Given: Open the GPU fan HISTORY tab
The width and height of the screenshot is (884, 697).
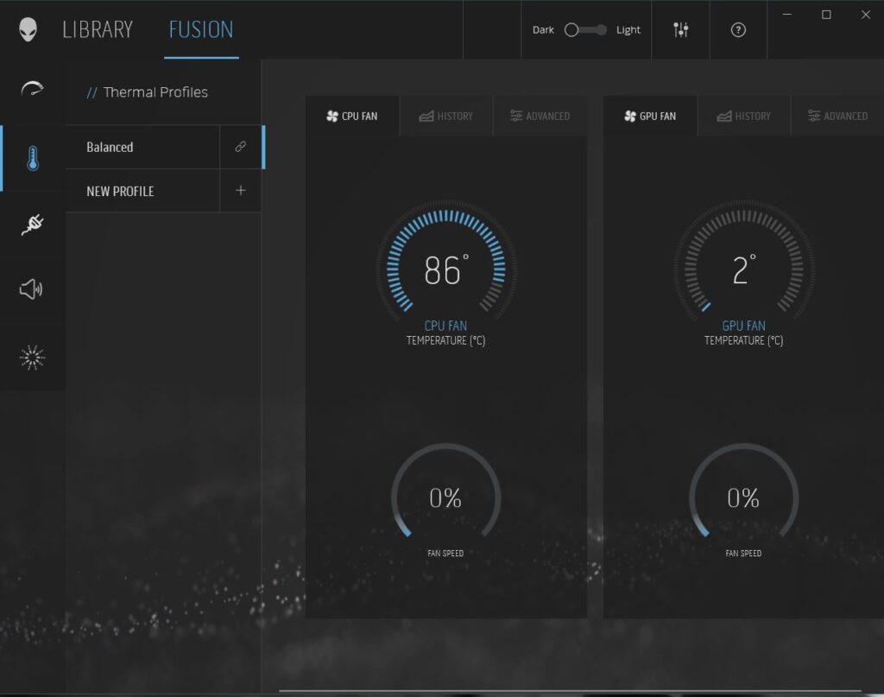Looking at the screenshot, I should pyautogui.click(x=743, y=116).
